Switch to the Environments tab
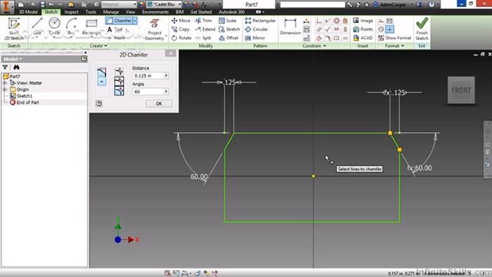This screenshot has height=277, width=492. [x=155, y=12]
